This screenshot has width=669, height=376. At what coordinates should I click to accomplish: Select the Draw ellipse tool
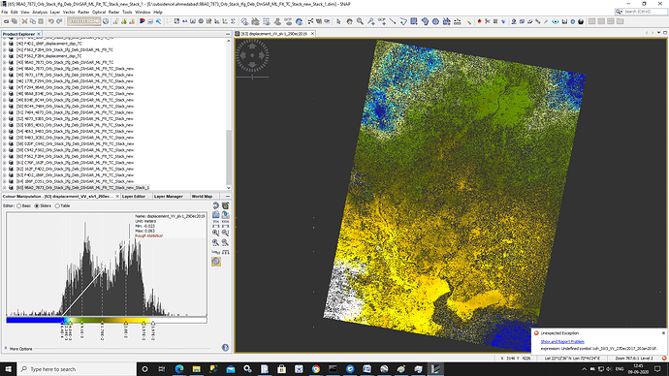point(435,21)
